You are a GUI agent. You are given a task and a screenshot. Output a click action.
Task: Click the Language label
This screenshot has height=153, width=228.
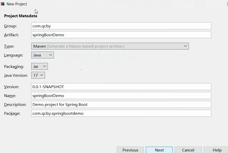[x=13, y=55]
